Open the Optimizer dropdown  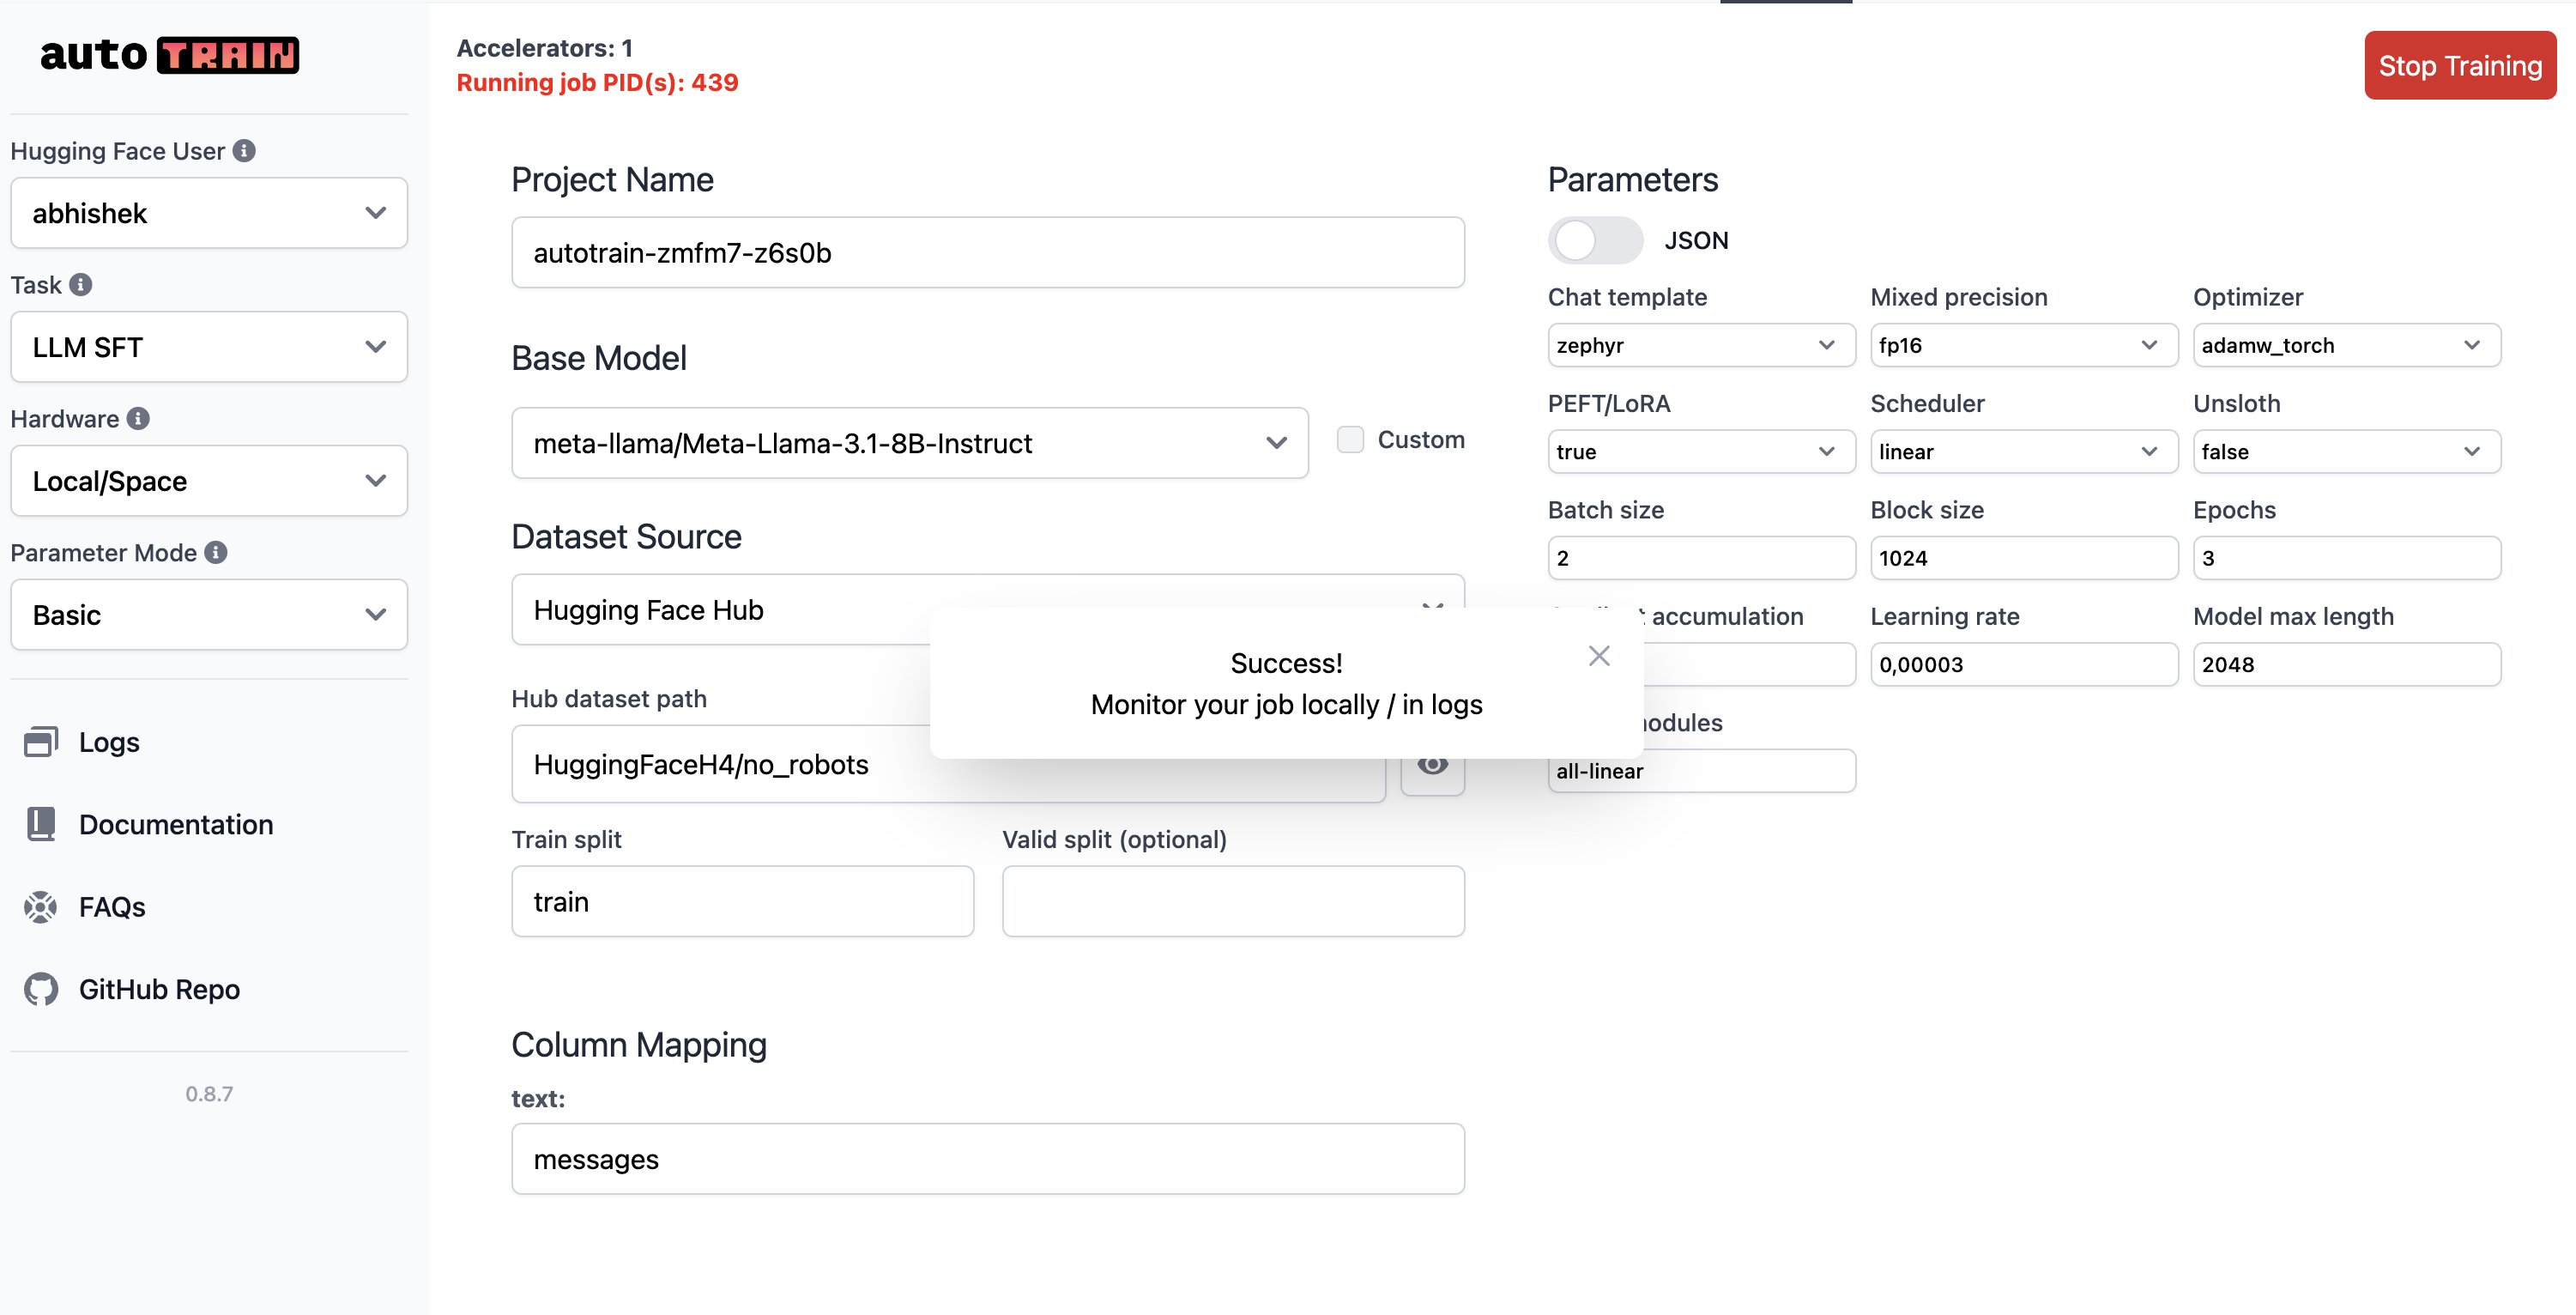coord(2347,345)
